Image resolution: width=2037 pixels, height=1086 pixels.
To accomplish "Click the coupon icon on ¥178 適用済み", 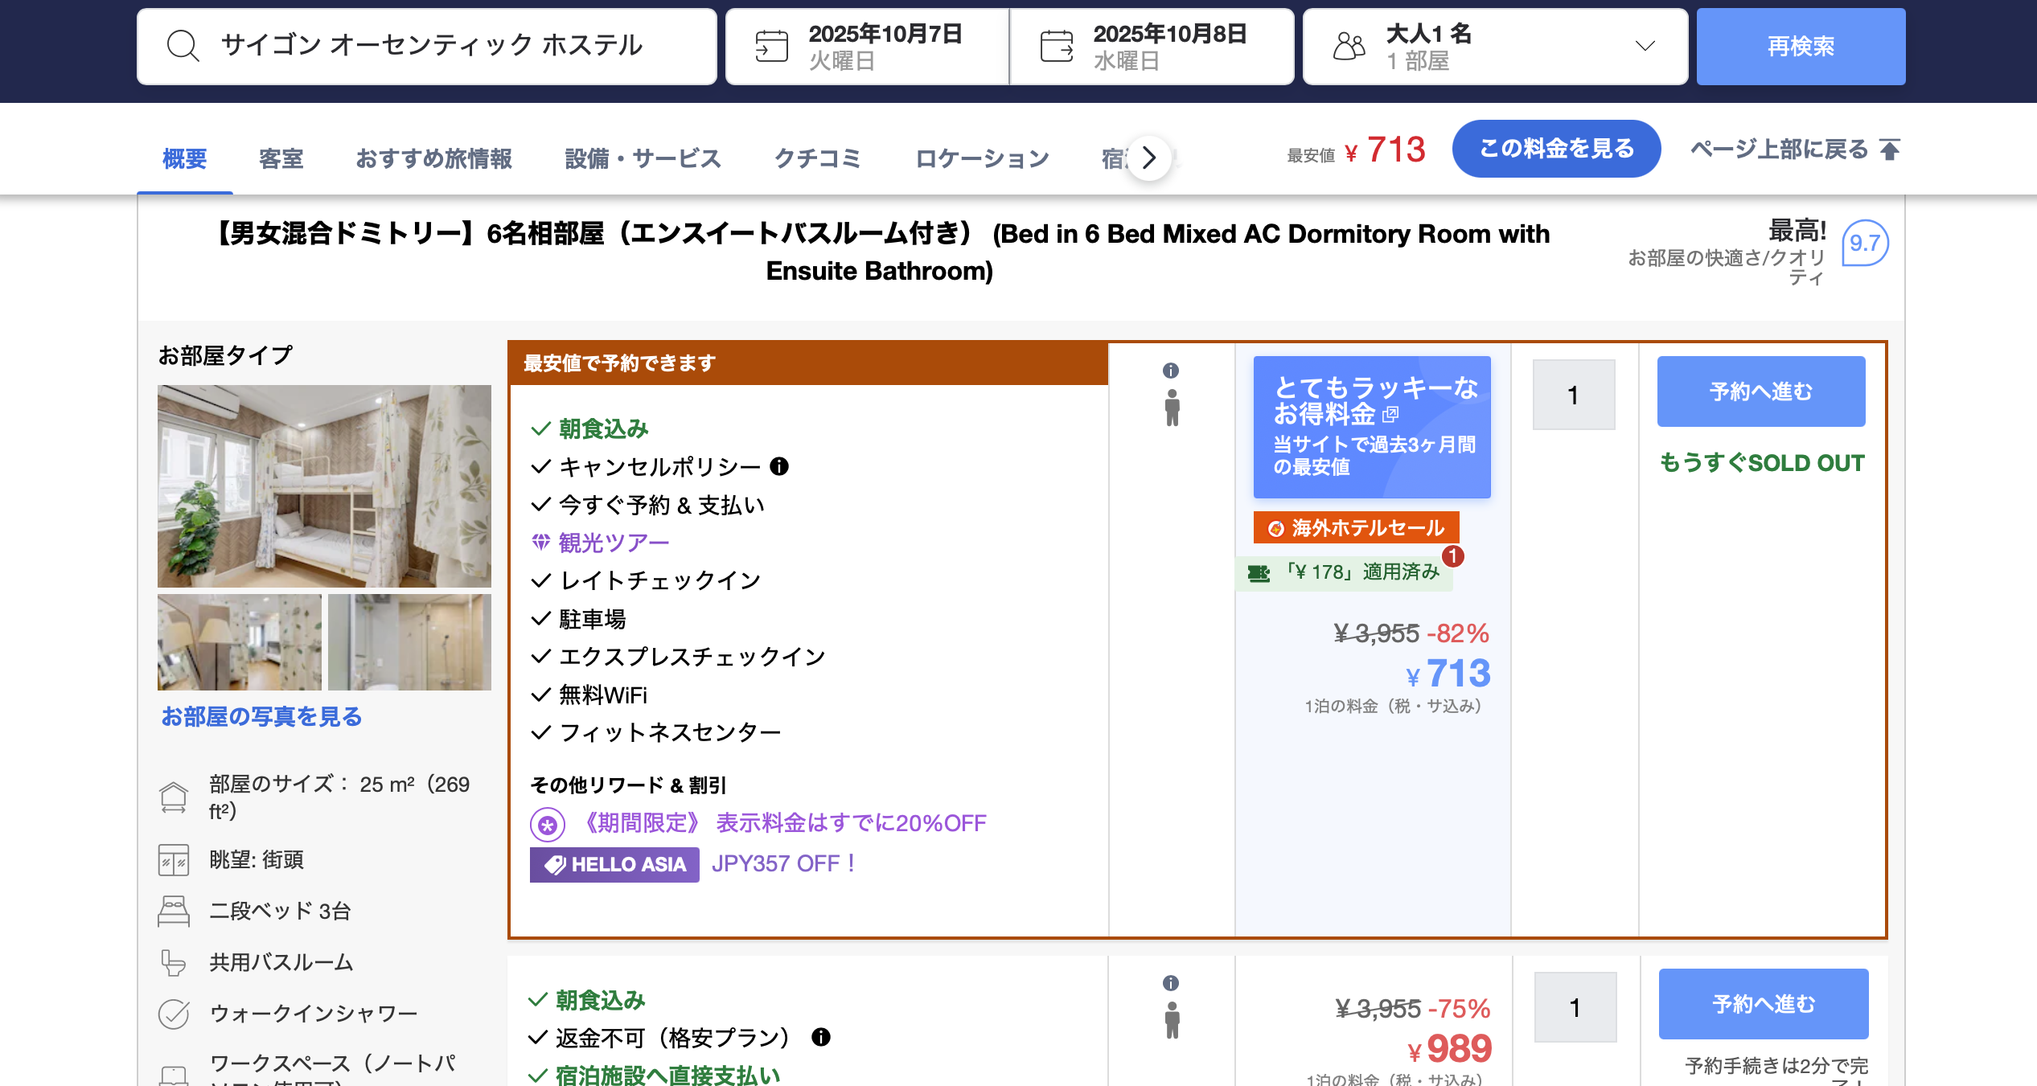I will coord(1259,573).
